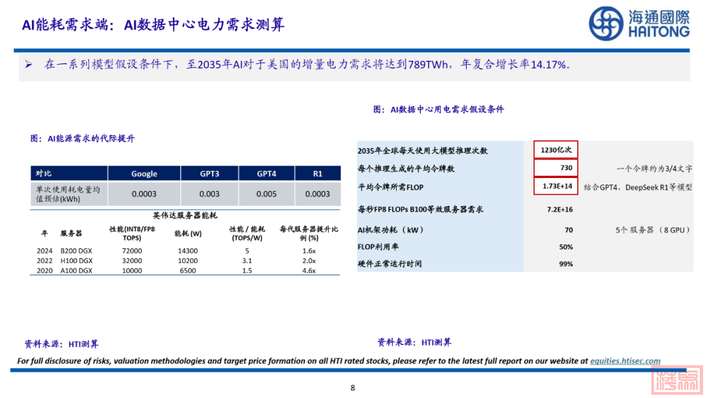Open the equities.htisec.com link
Image resolution: width=707 pixels, height=398 pixels.
coord(625,361)
